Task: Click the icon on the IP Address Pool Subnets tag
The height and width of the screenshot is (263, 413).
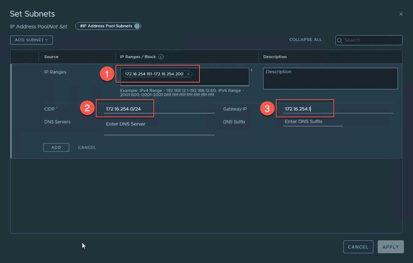Action: click(x=137, y=26)
